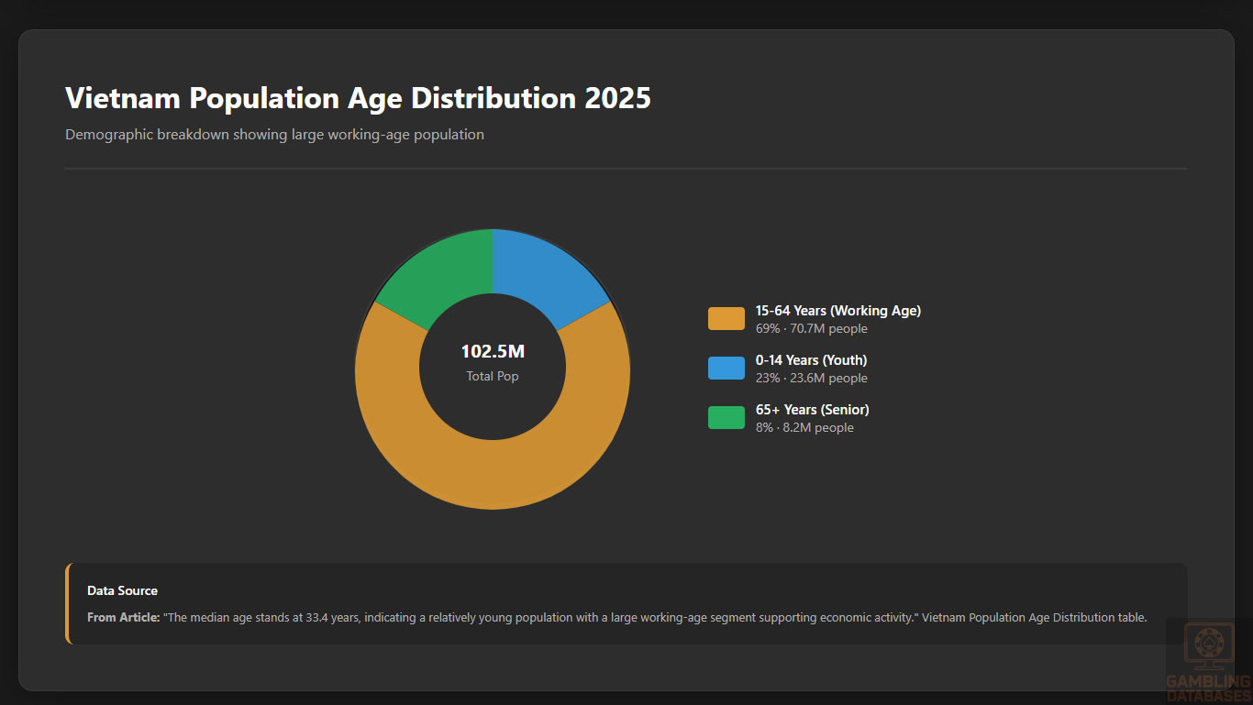Click the 23% · 23.6M people text

pos(811,379)
